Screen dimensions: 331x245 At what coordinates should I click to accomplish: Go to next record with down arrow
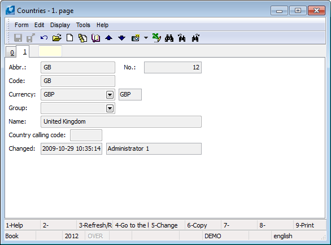point(122,38)
